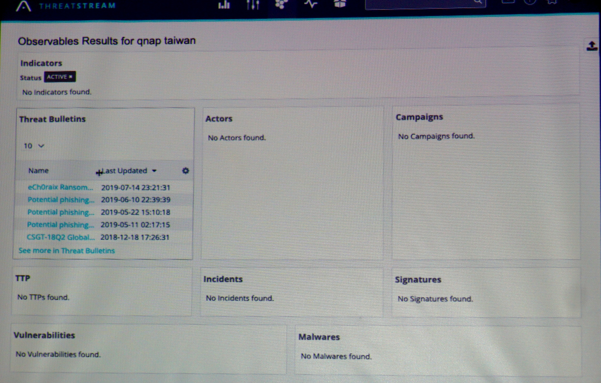
Task: Click the upload export icon
Action: (592, 46)
